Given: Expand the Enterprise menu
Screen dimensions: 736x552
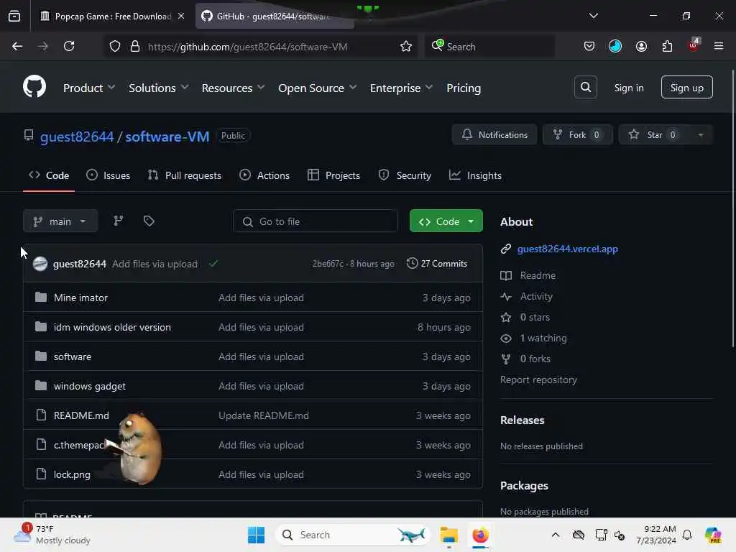Looking at the screenshot, I should 401,88.
